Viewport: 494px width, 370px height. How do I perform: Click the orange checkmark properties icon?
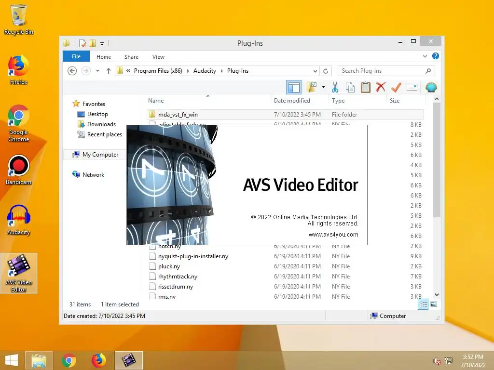click(396, 87)
